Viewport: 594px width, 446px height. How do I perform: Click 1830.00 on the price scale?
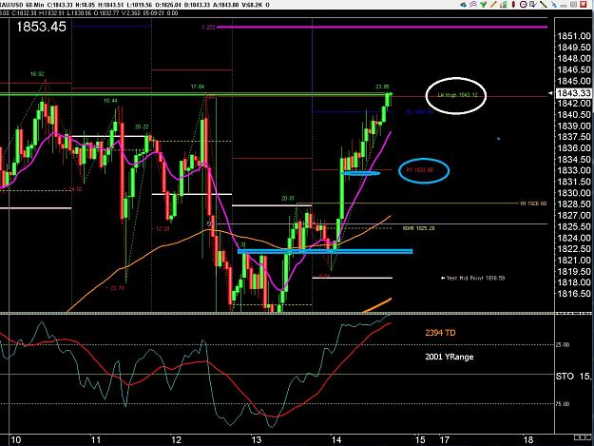[574, 193]
